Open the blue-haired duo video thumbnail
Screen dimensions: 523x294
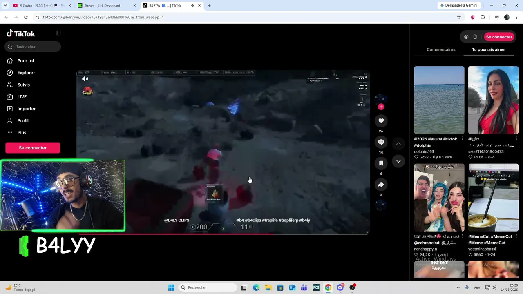[x=439, y=198]
